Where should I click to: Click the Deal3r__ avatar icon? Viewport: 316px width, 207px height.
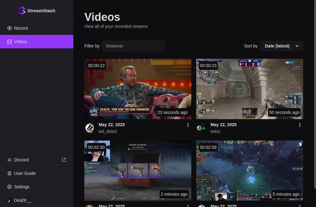click(x=9, y=200)
